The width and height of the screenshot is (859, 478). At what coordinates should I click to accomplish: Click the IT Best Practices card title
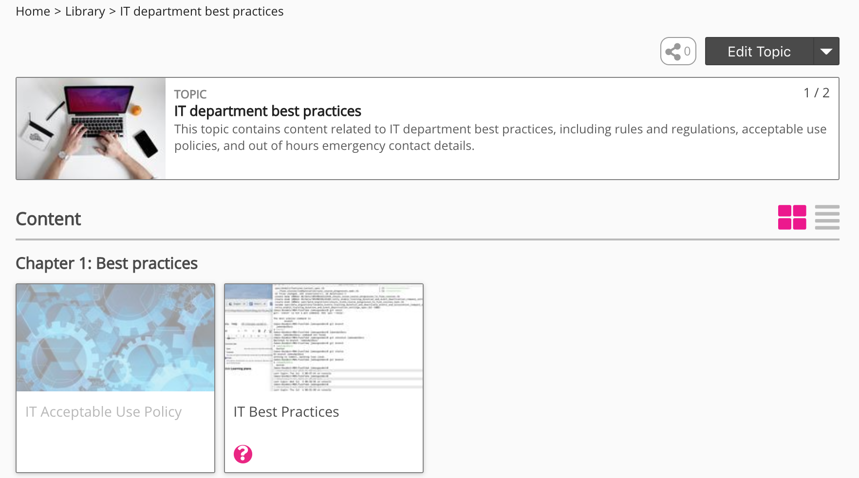pyautogui.click(x=286, y=412)
